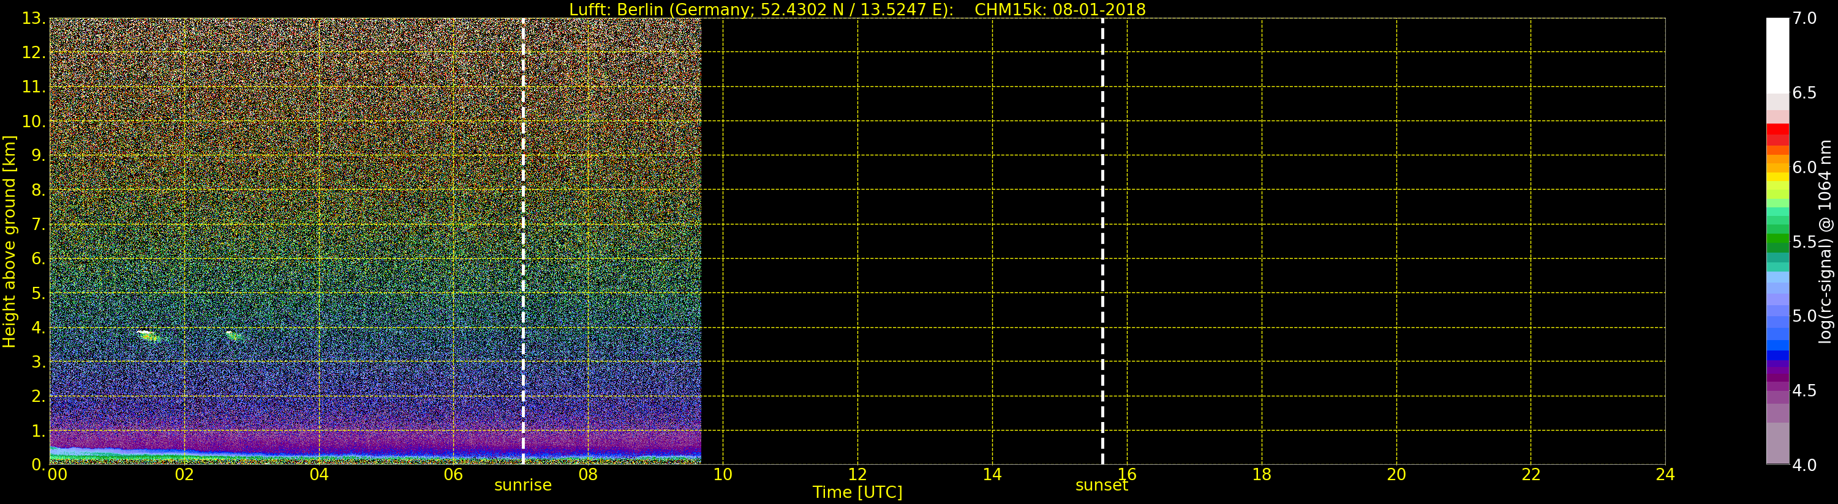Click the 'Height above ground [km]' axis label
This screenshot has height=504, width=1838.
click(9, 241)
